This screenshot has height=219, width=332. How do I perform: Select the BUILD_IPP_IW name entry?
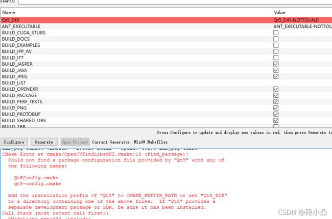(16, 51)
